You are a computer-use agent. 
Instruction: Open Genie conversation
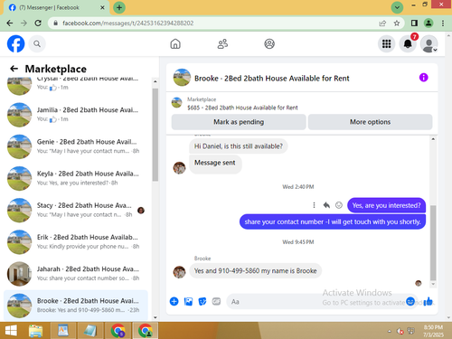(76, 146)
